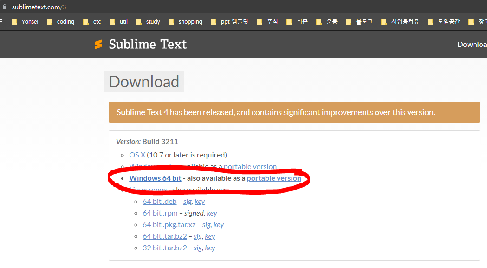Open the coding bookmark folder
Screen dimensions: 487x268
pos(60,22)
